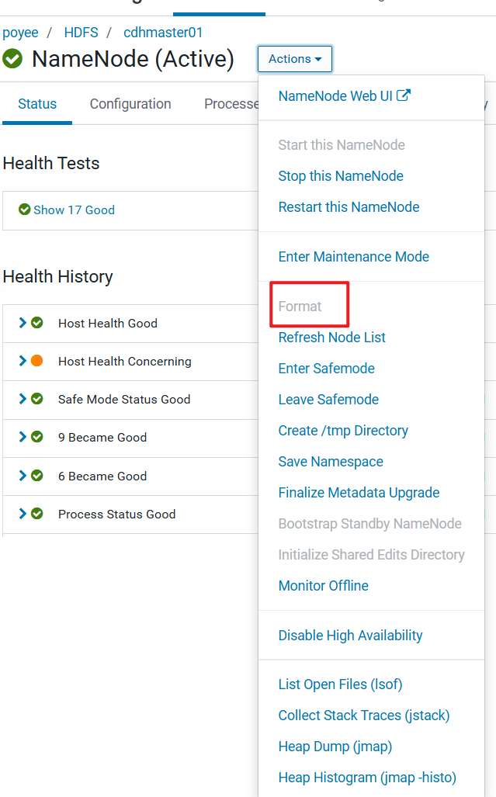Switch to the Configuration tab
Viewport: 496px width, 797px height.
coord(130,104)
